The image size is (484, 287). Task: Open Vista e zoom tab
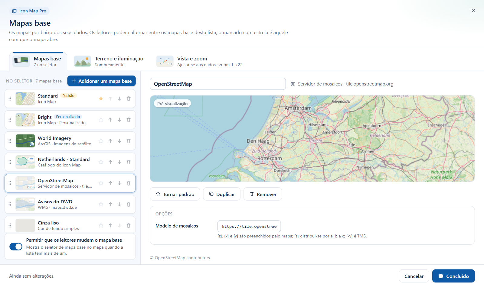click(200, 61)
